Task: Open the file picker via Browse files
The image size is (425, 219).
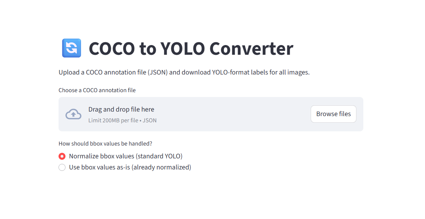Action: [x=333, y=114]
